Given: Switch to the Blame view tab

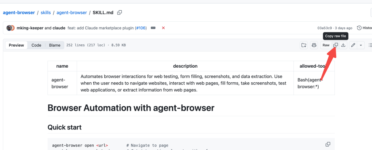Looking at the screenshot, I should click(54, 45).
